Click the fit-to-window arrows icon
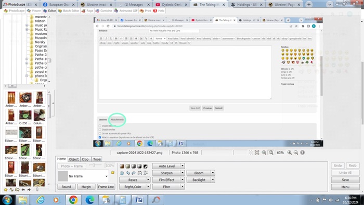The height and width of the screenshot is (205, 364). pyautogui.click(x=257, y=152)
